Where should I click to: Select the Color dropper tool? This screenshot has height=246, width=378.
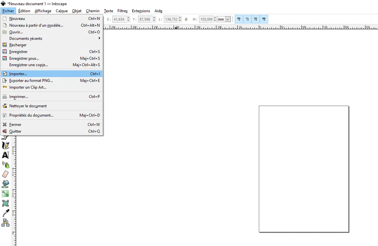(5, 213)
